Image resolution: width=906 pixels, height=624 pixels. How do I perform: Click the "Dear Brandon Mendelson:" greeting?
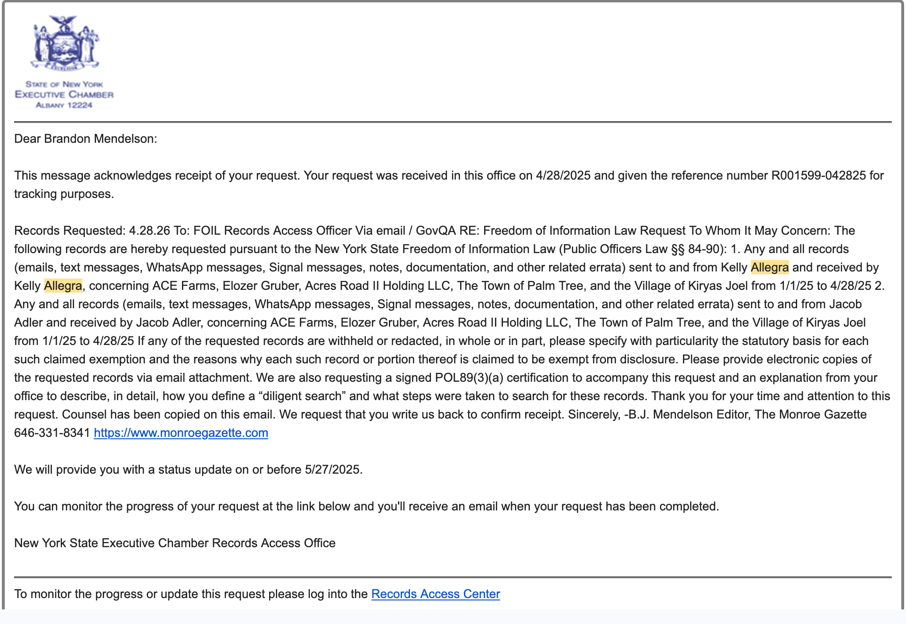[85, 139]
